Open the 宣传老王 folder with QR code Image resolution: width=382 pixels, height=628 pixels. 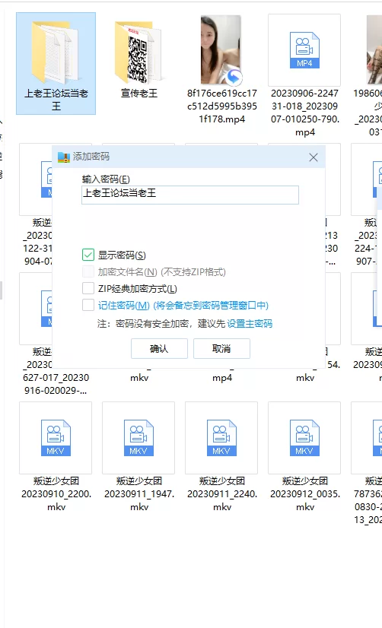pyautogui.click(x=138, y=52)
